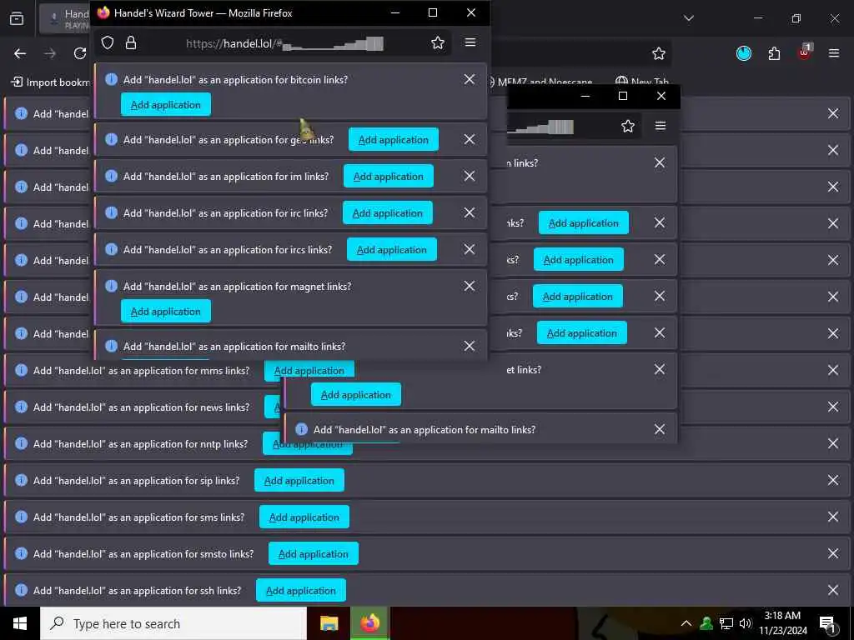
Task: Add application for smsto links
Action: point(314,553)
